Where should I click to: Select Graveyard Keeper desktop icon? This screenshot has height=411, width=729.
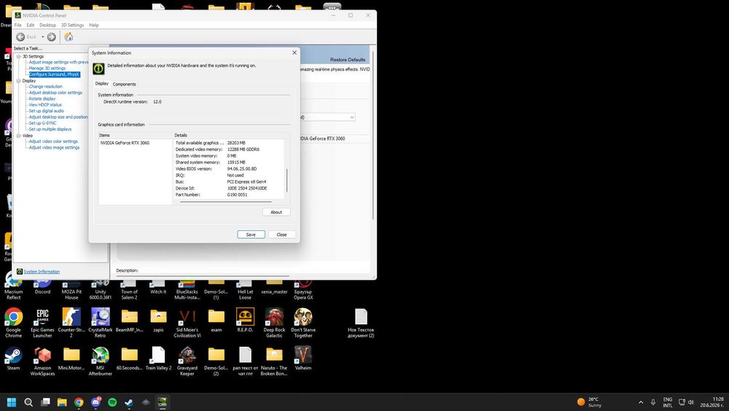tap(187, 361)
